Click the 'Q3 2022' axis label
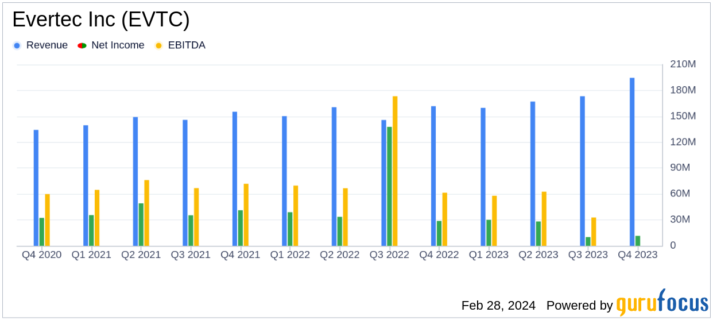Screen dimensions: 713x320 (x=389, y=255)
